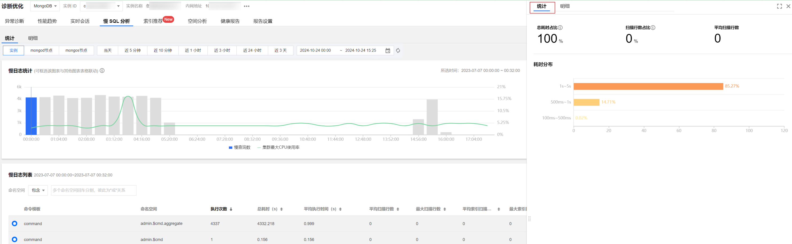Click info icon next to 慢日志统计 title
The height and width of the screenshot is (244, 792).
[x=102, y=71]
